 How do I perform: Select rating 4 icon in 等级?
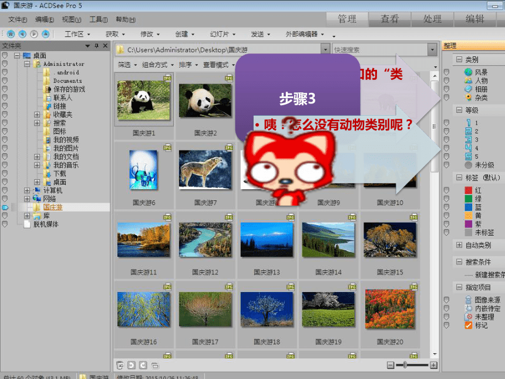[x=468, y=148]
